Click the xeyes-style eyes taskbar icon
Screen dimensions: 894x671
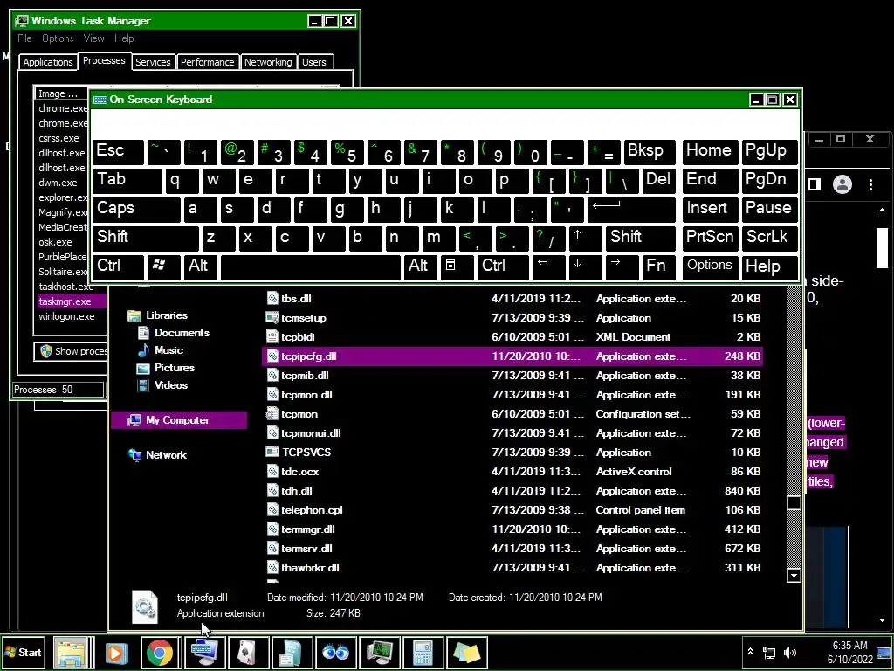(x=334, y=652)
